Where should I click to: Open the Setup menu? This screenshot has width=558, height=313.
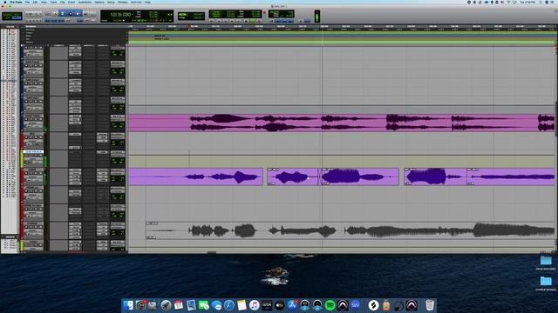pyautogui.click(x=111, y=2)
